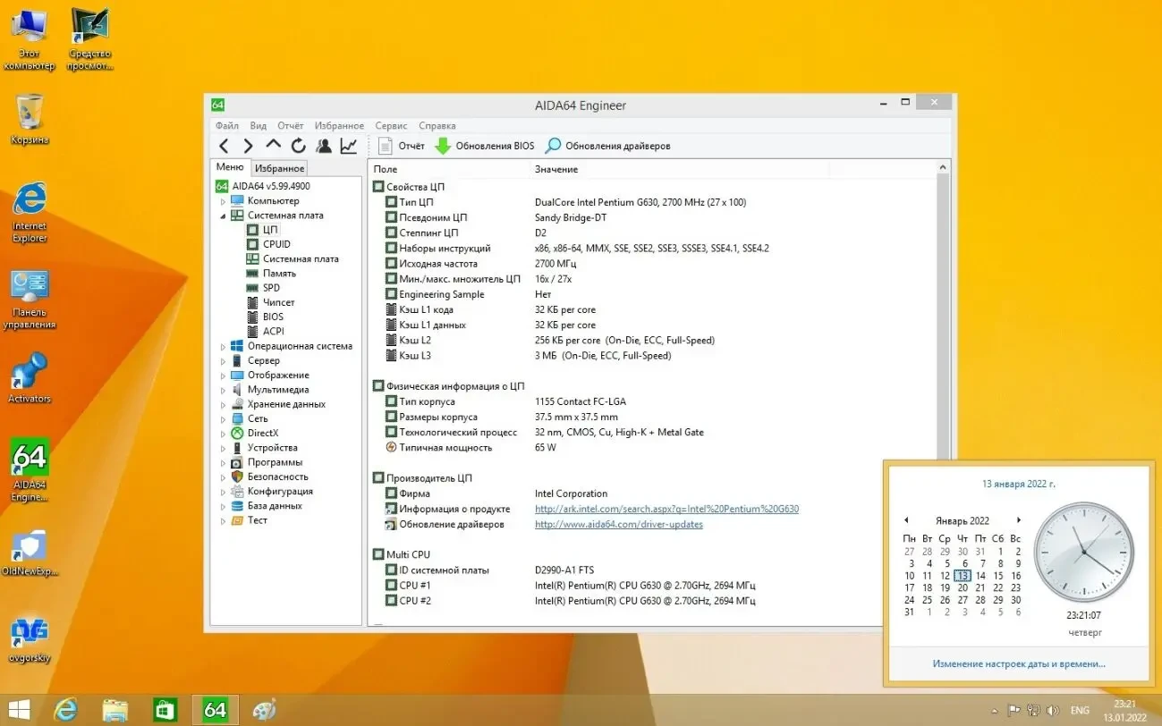1162x726 pixels.
Task: Expand the Компьютер tree node
Action: [x=222, y=200]
